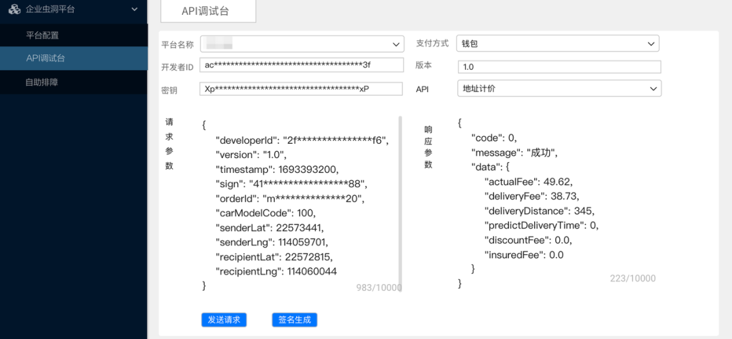Open 平台配置 in the sidebar
732x339 pixels.
pos(74,35)
